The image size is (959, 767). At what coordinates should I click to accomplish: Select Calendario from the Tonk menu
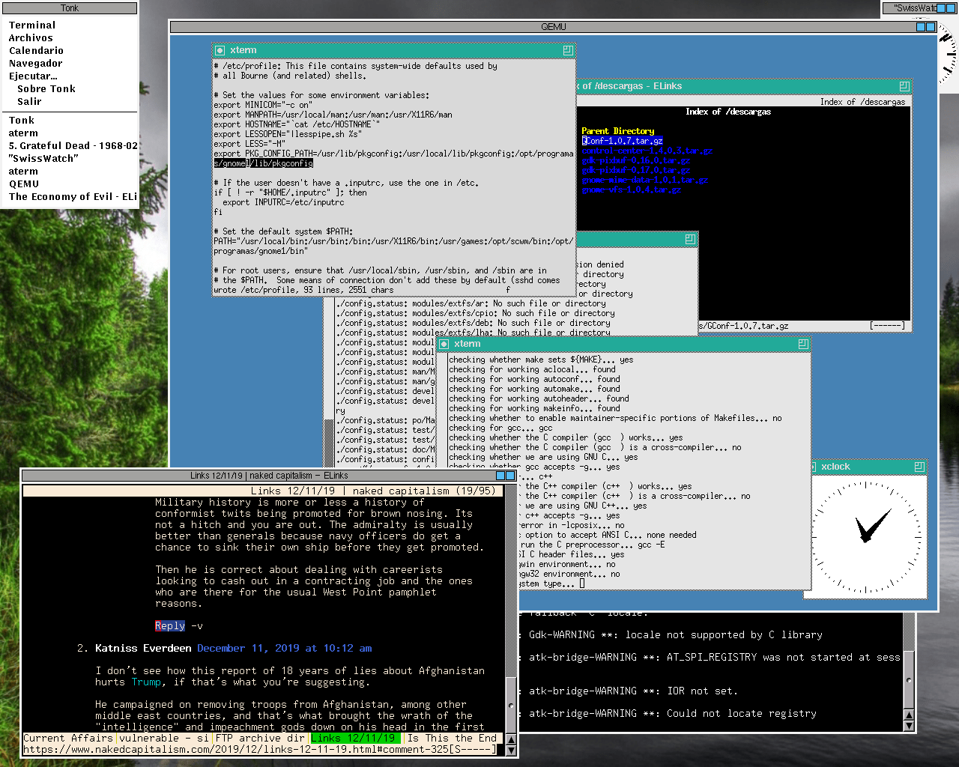point(36,50)
